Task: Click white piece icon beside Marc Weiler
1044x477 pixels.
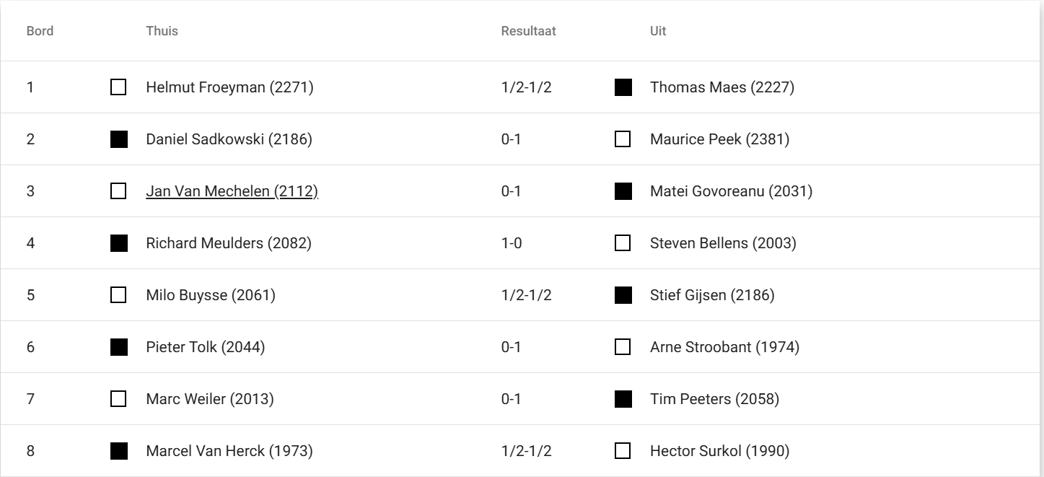Action: coord(118,399)
